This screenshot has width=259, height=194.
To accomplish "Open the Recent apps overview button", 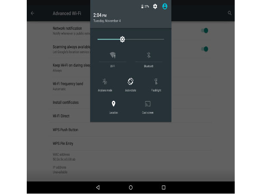I will tap(164, 188).
